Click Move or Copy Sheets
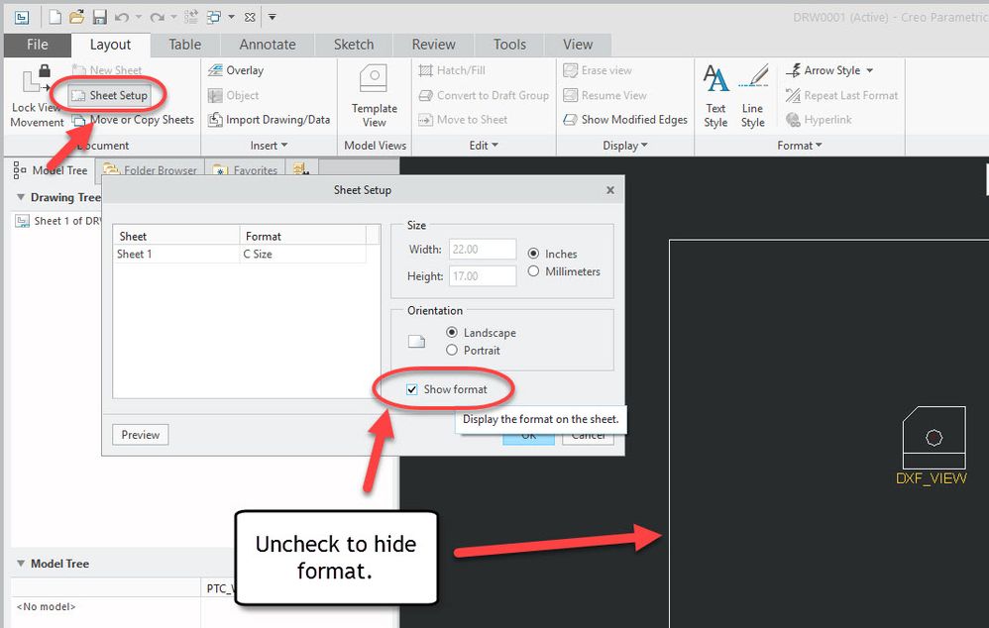 coord(133,120)
